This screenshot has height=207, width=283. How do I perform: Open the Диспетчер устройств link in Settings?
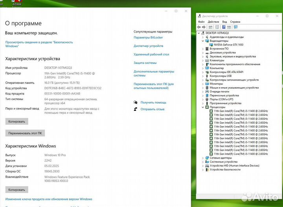pyautogui.click(x=148, y=46)
